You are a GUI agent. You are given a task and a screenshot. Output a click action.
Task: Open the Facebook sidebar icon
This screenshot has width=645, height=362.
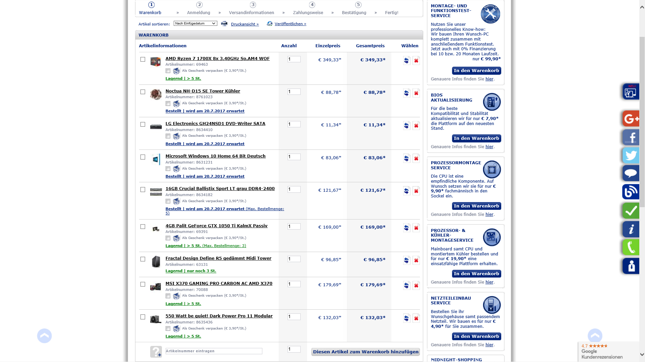(631, 137)
